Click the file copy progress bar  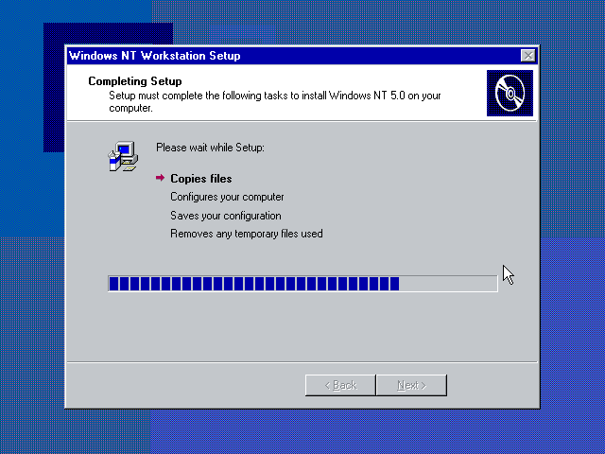302,284
